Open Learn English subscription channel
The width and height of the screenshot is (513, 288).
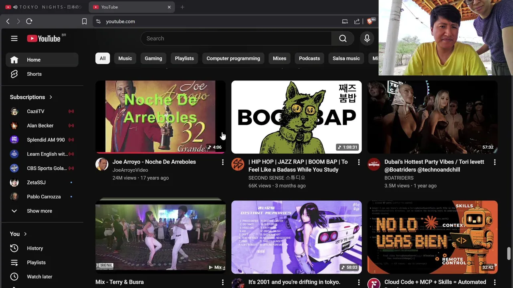coord(42,154)
